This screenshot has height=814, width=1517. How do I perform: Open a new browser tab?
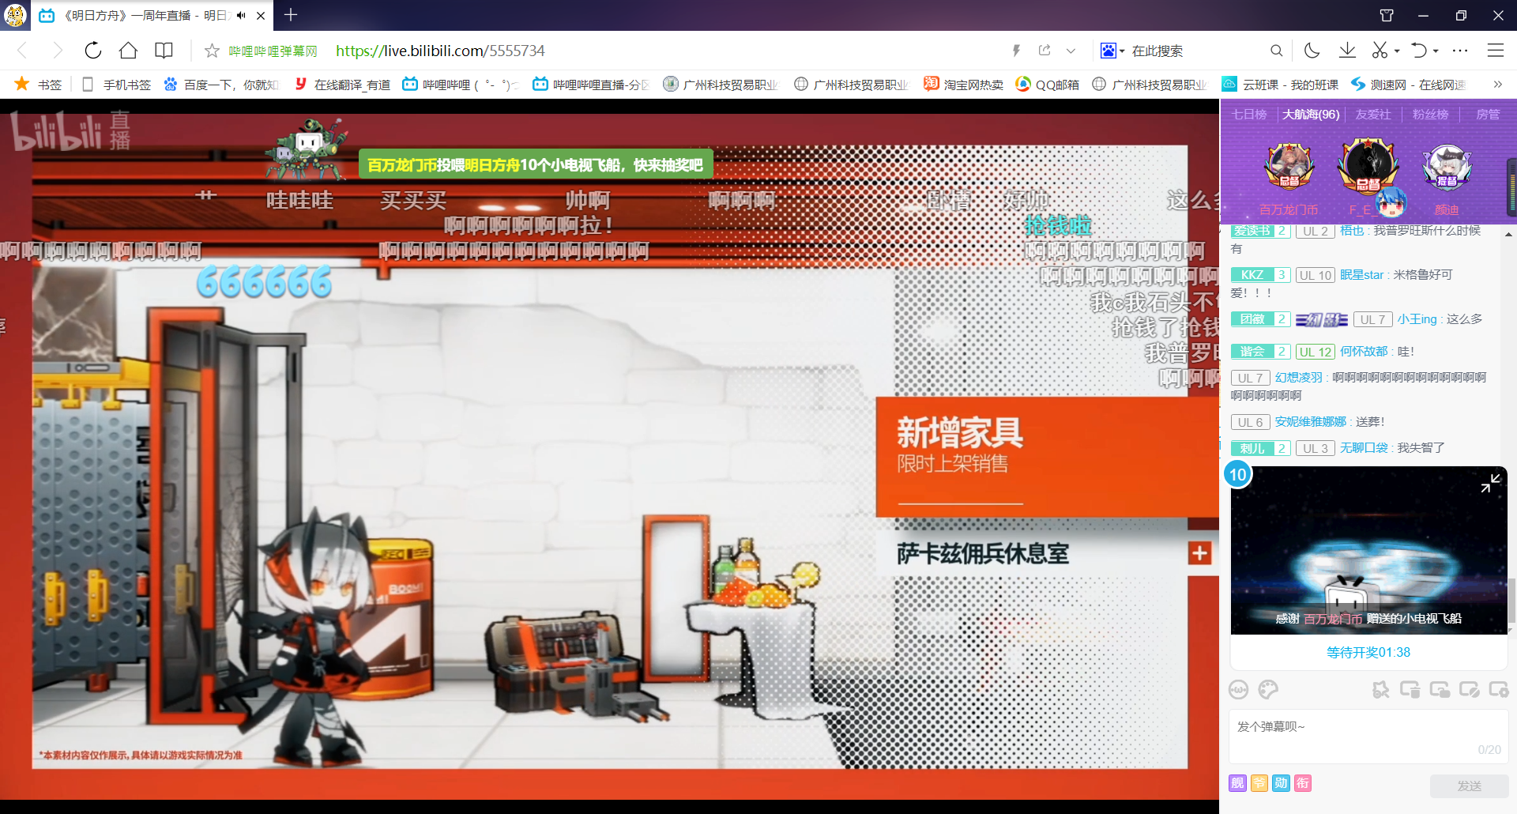click(x=291, y=15)
